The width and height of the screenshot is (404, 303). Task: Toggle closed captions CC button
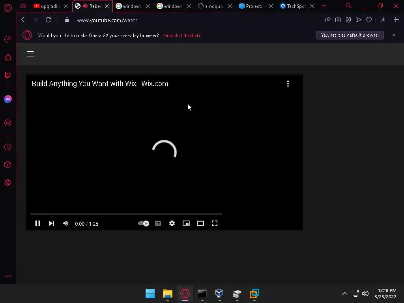pos(158,223)
